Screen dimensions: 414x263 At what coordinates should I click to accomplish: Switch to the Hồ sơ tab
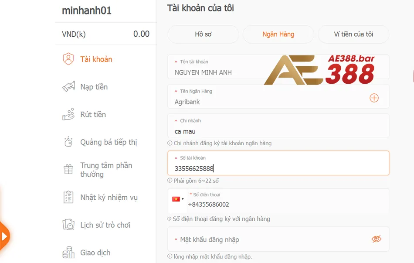203,34
